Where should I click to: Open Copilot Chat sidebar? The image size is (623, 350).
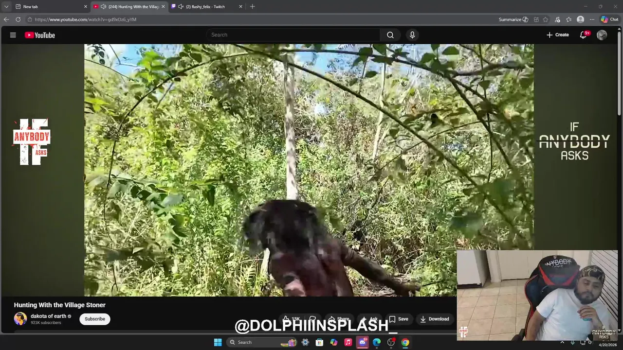click(609, 19)
